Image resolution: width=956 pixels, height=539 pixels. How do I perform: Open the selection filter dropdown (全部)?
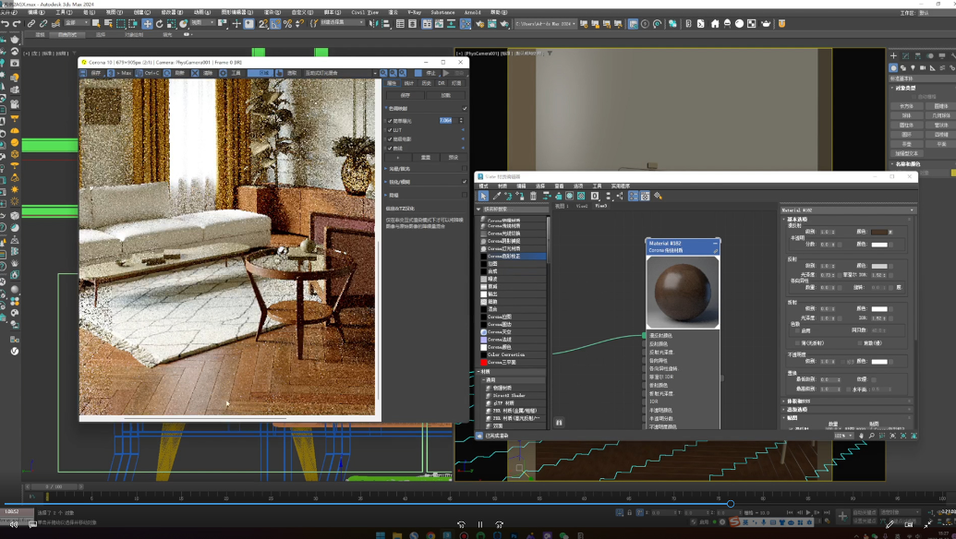[x=77, y=23]
